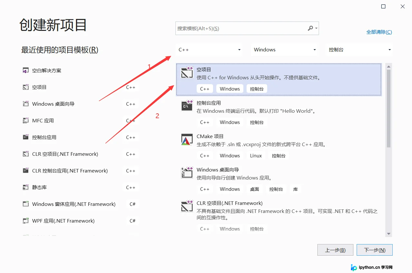Click the template list scroll down arrow
Image resolution: width=412 pixels, height=273 pixels.
click(389, 234)
